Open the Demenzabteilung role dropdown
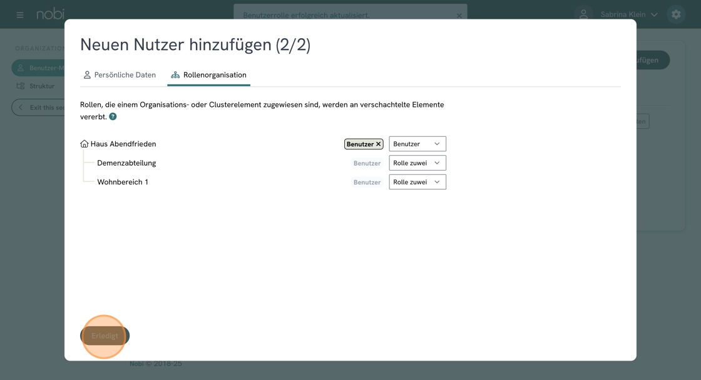Image resolution: width=701 pixels, height=380 pixels. pyautogui.click(x=417, y=163)
